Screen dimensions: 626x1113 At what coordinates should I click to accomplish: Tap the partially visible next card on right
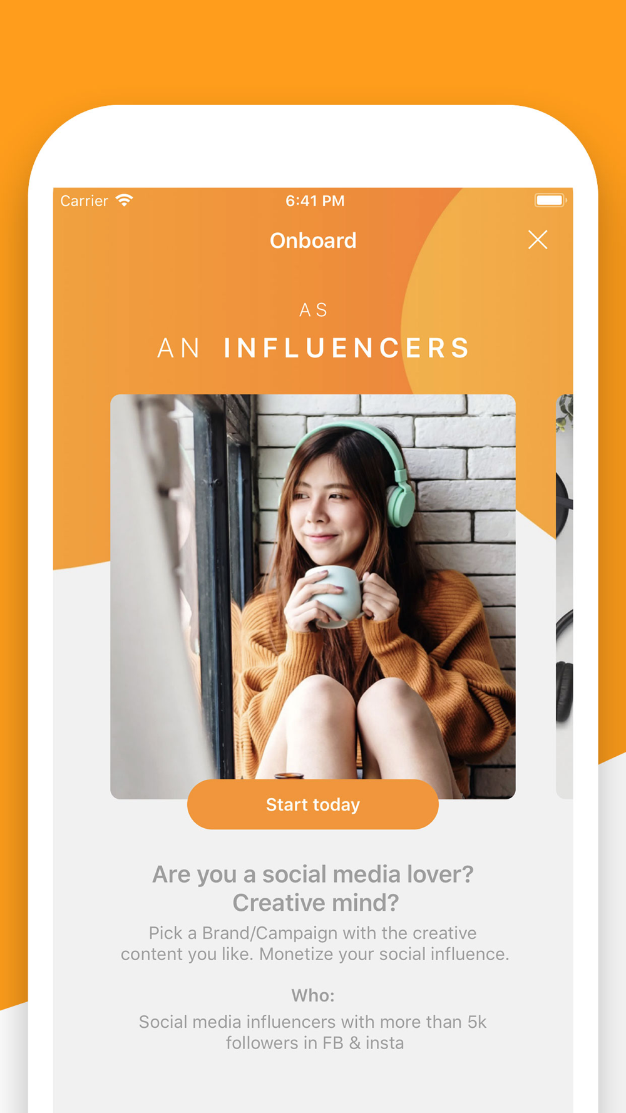point(564,597)
